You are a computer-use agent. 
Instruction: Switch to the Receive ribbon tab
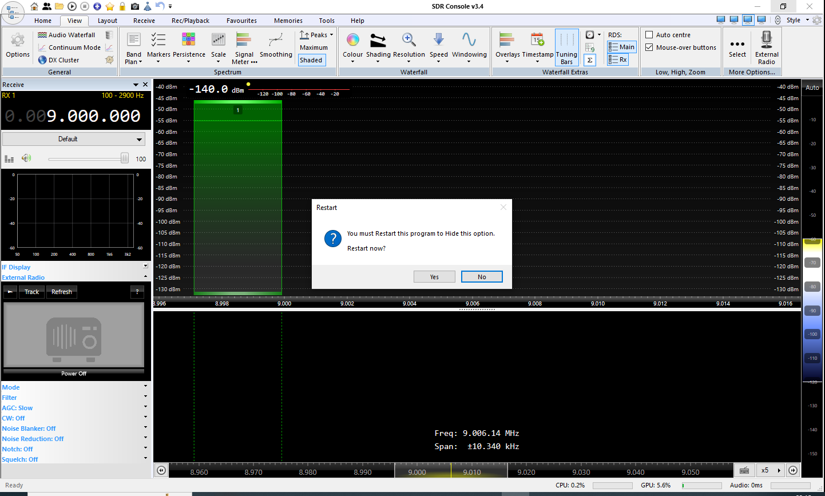(144, 21)
